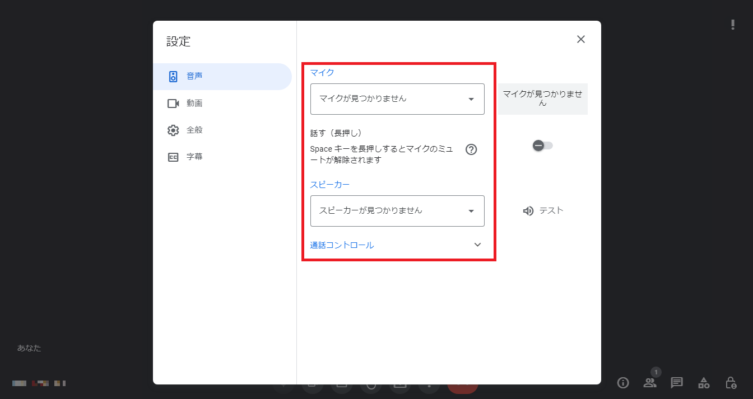753x399 pixels.
Task: Go to the 字幕 (Captions) CC tab
Action: pyautogui.click(x=194, y=157)
